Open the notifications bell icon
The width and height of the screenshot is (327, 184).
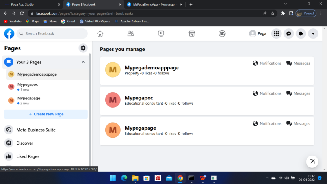301,33
